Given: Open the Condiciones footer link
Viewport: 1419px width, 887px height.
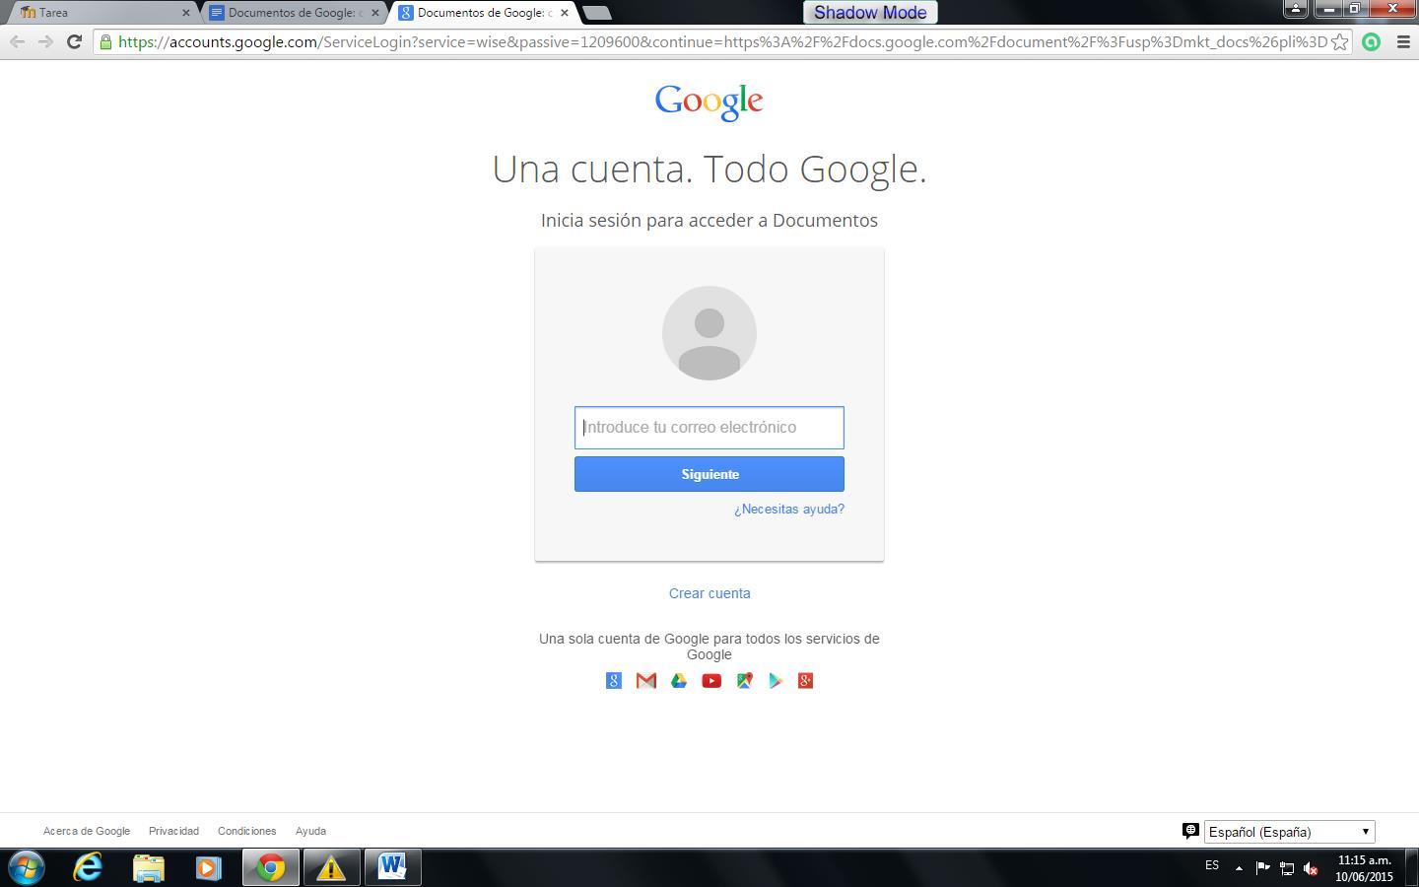Looking at the screenshot, I should [246, 831].
